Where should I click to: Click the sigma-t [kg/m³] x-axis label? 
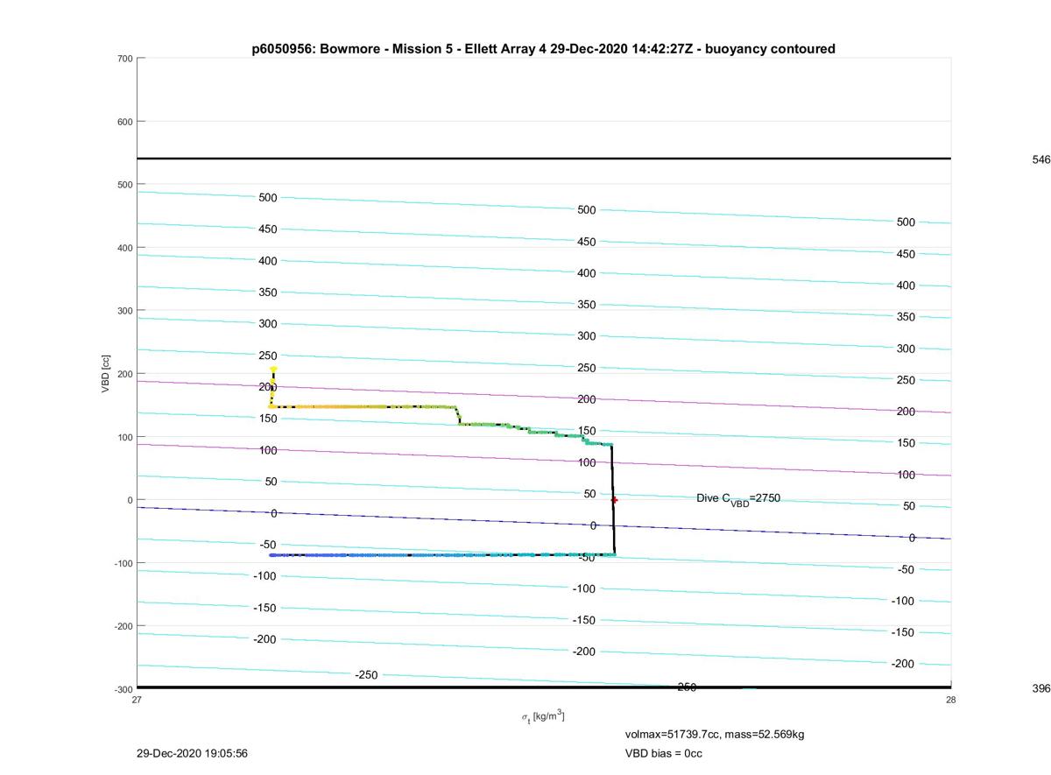point(543,716)
